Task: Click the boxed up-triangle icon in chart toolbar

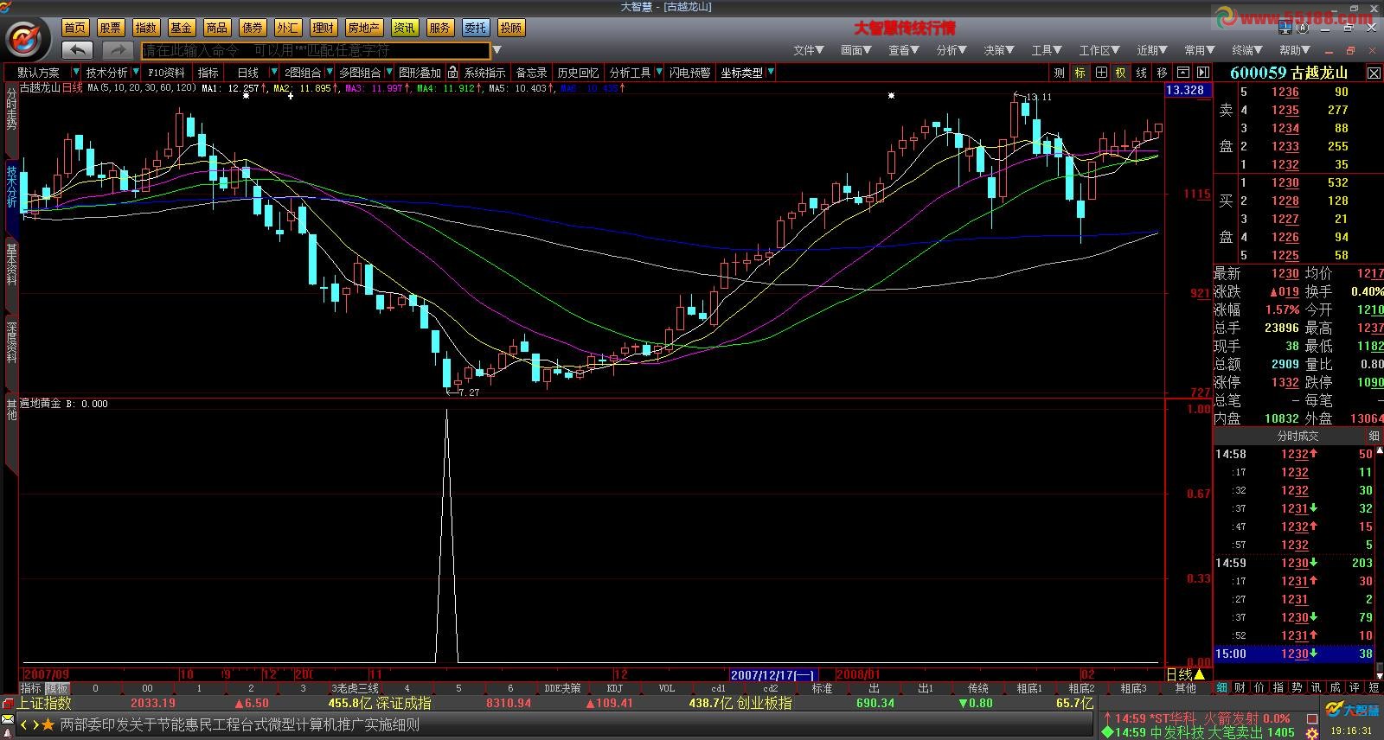Action: 1182,73
